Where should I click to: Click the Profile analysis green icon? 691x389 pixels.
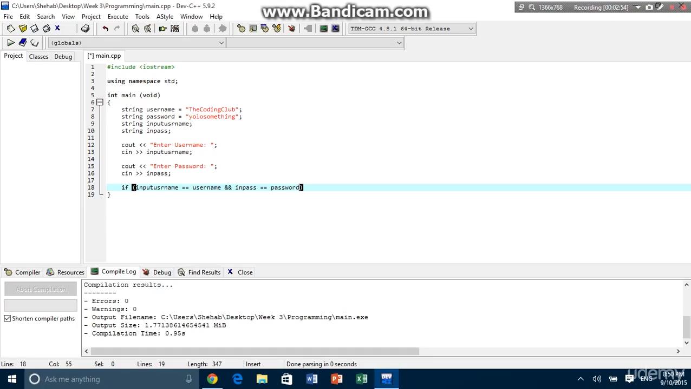[324, 29]
